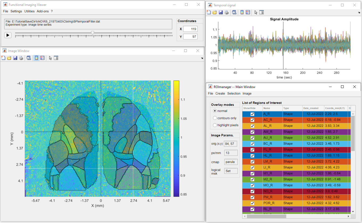Click the colorbar beside the brain image

176,139
